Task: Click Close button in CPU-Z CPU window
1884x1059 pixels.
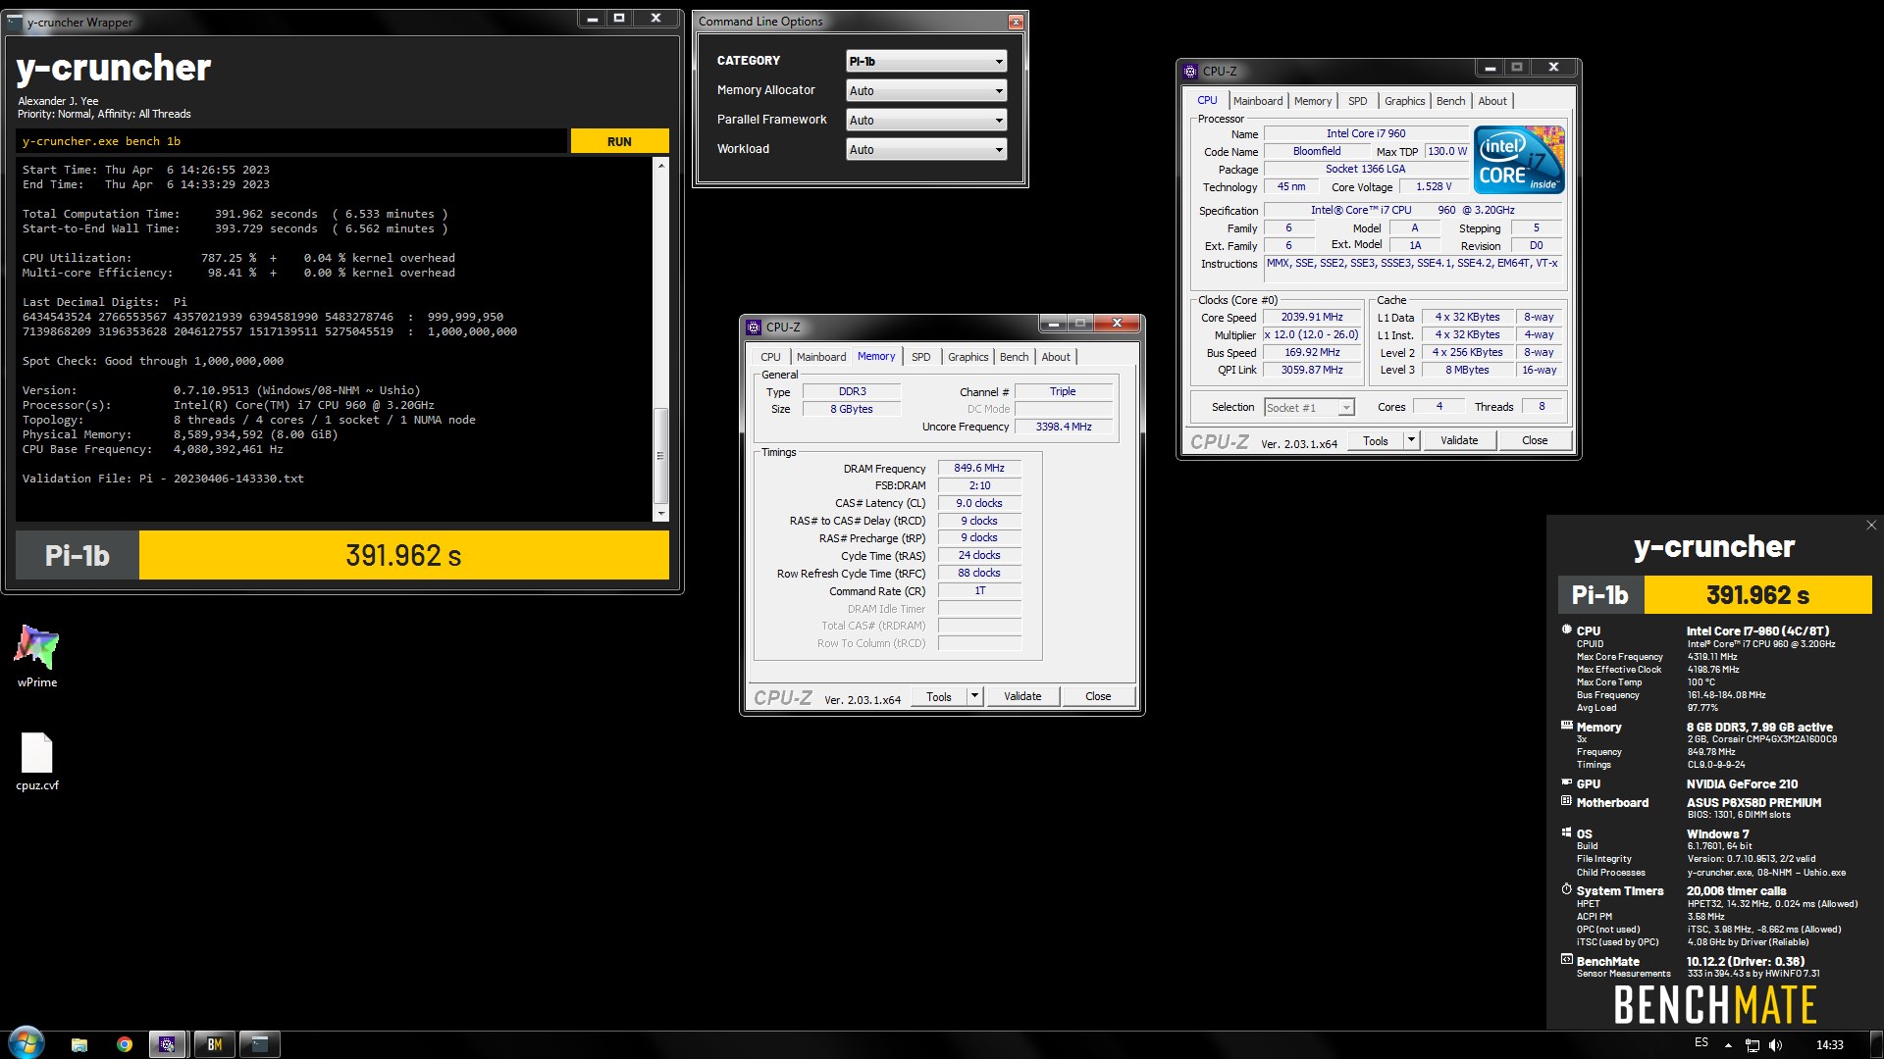Action: coord(1535,440)
